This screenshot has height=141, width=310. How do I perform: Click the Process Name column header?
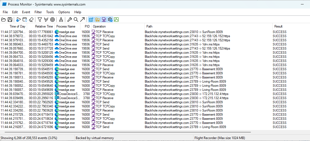[x=67, y=26]
